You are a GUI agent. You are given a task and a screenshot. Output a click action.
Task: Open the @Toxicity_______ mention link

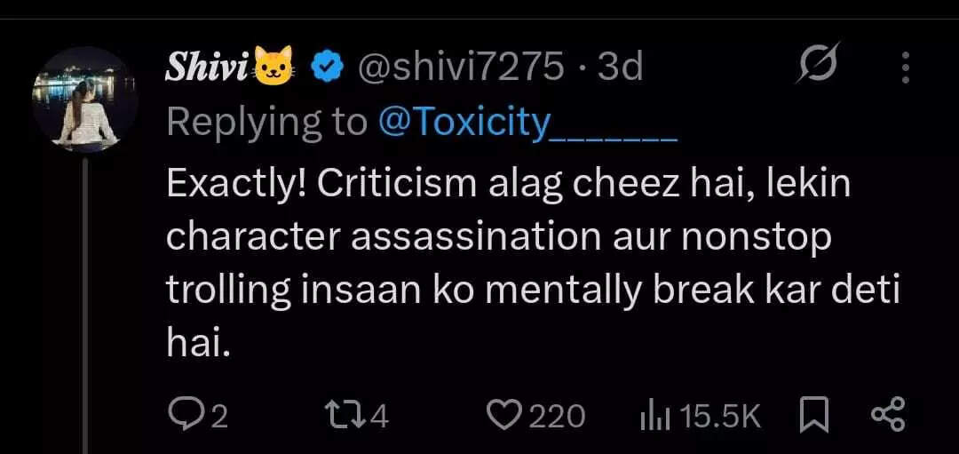coord(527,123)
